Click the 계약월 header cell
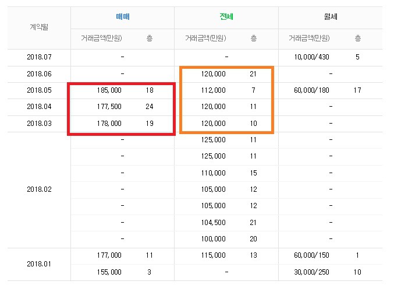This screenshot has width=394, height=288. [39, 27]
